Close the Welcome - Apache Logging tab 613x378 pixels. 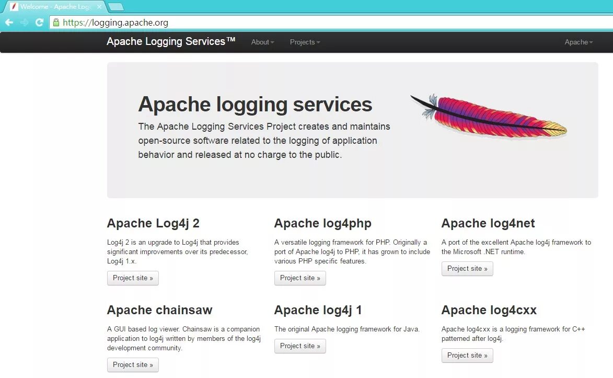click(x=99, y=7)
